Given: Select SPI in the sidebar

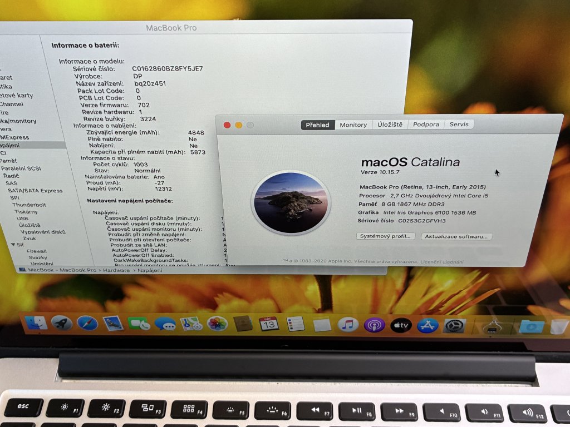Looking at the screenshot, I should 14,197.
